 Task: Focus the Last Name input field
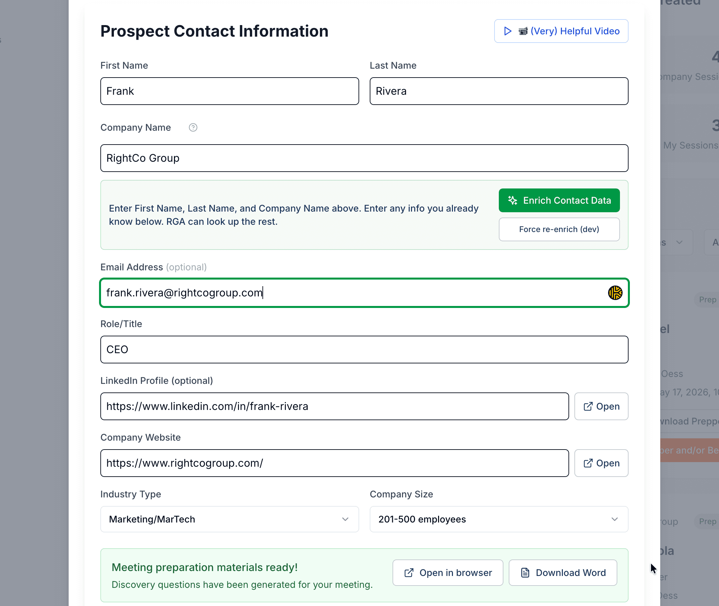(x=499, y=91)
